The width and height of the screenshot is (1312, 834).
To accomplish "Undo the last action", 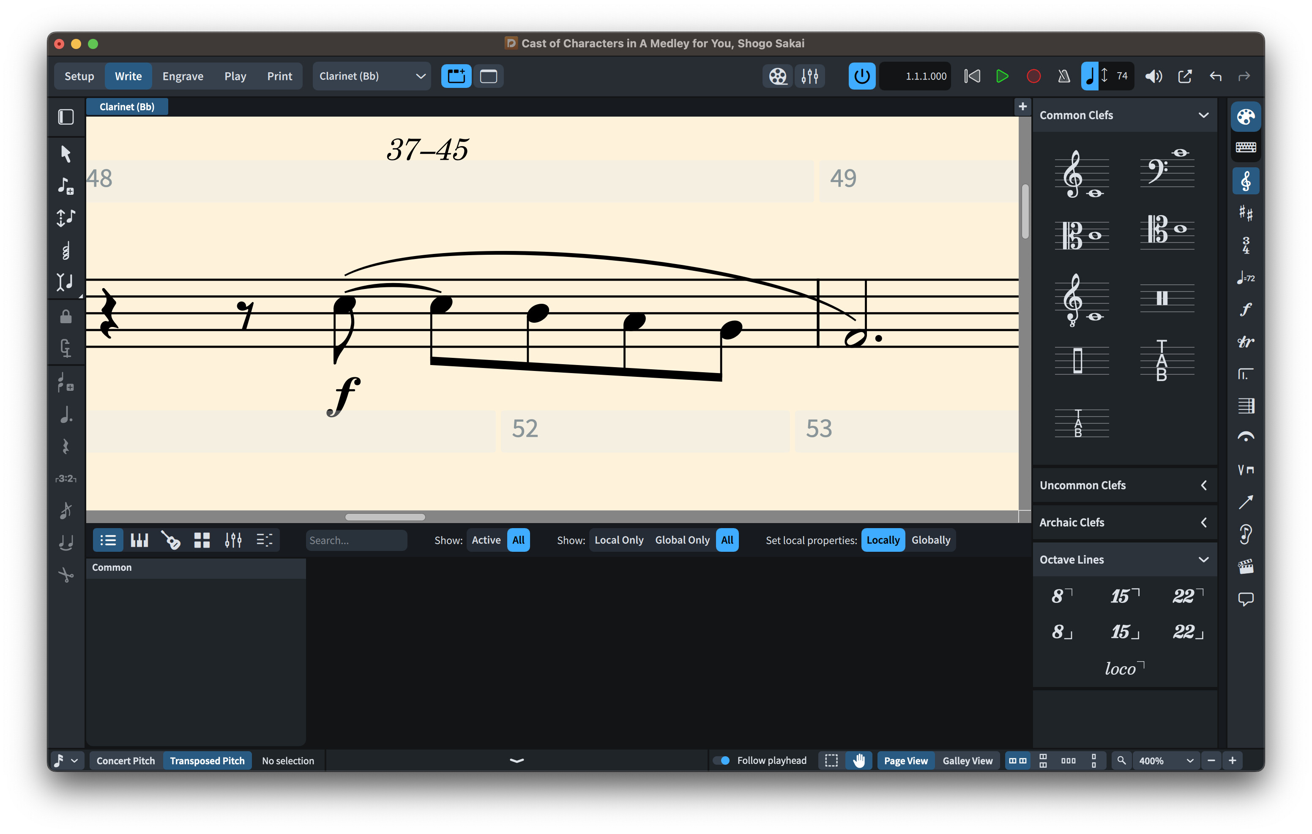I will tap(1215, 76).
